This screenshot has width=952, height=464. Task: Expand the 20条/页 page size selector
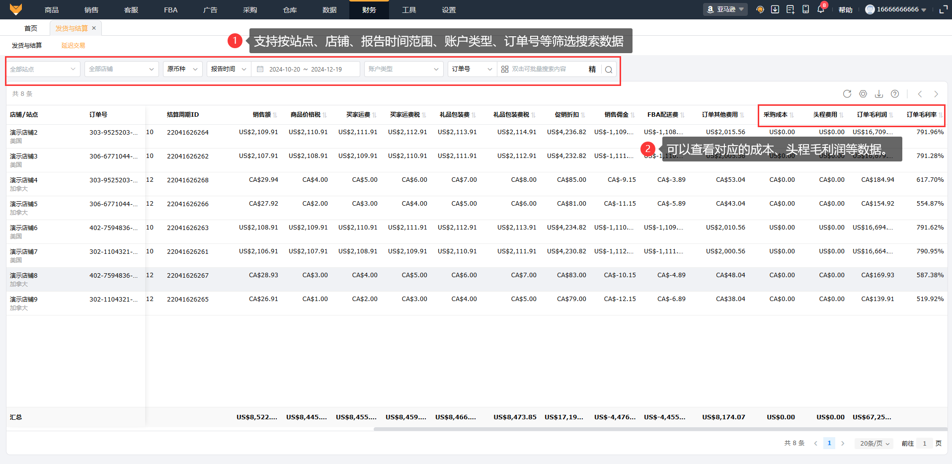(874, 443)
